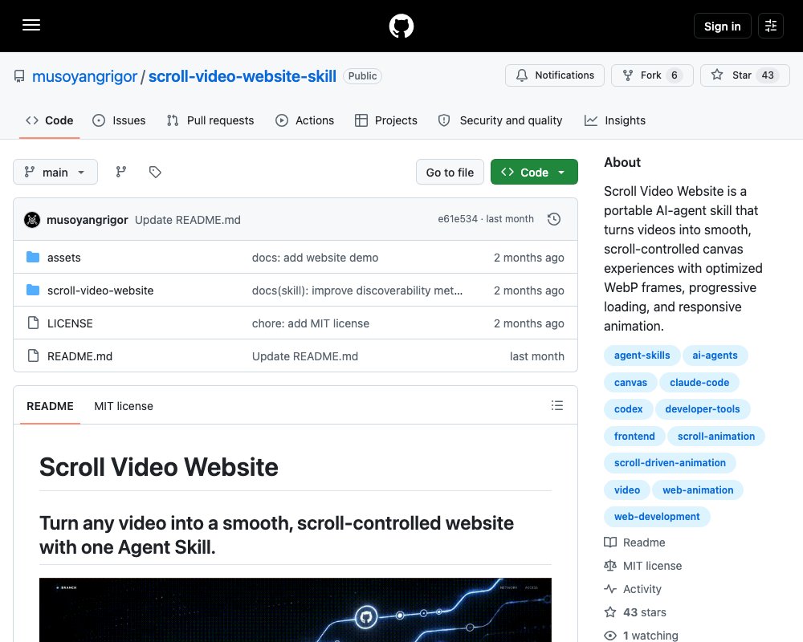Expand the main branch dropdown
803x642 pixels.
point(55,172)
